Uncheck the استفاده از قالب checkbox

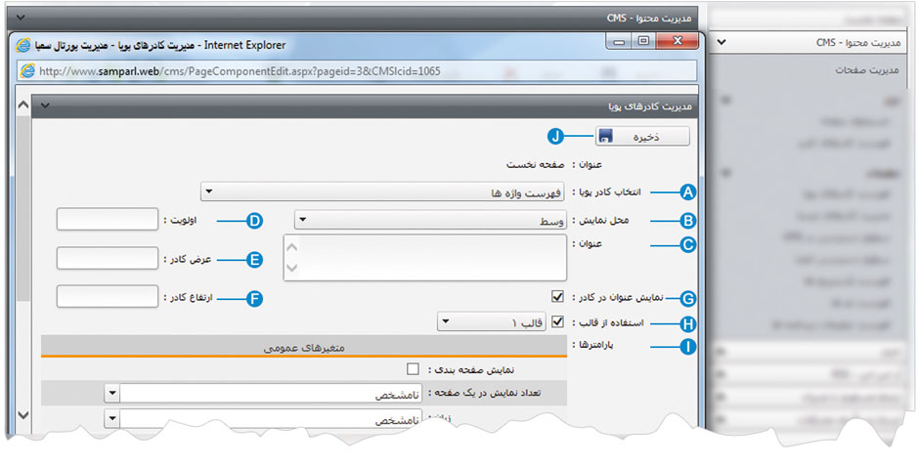(557, 320)
